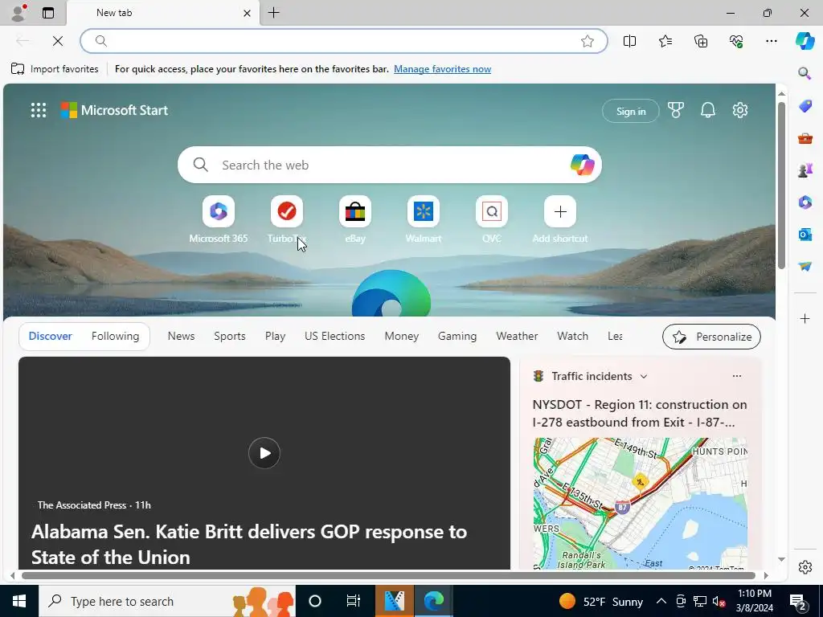Play the Katie Britt video

(264, 453)
